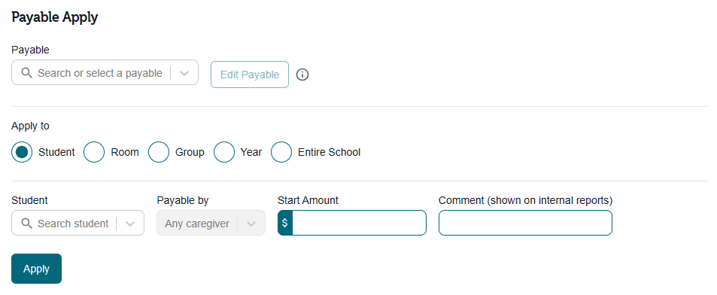Click the Payable Apply heading
717x295 pixels.
(55, 17)
